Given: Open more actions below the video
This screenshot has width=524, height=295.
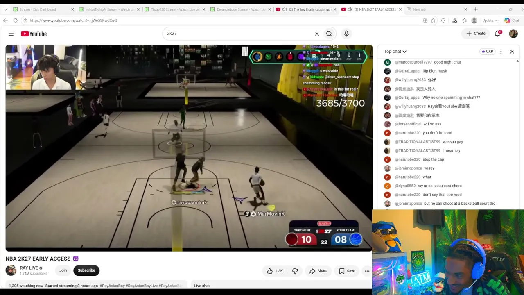Looking at the screenshot, I should pyautogui.click(x=367, y=271).
